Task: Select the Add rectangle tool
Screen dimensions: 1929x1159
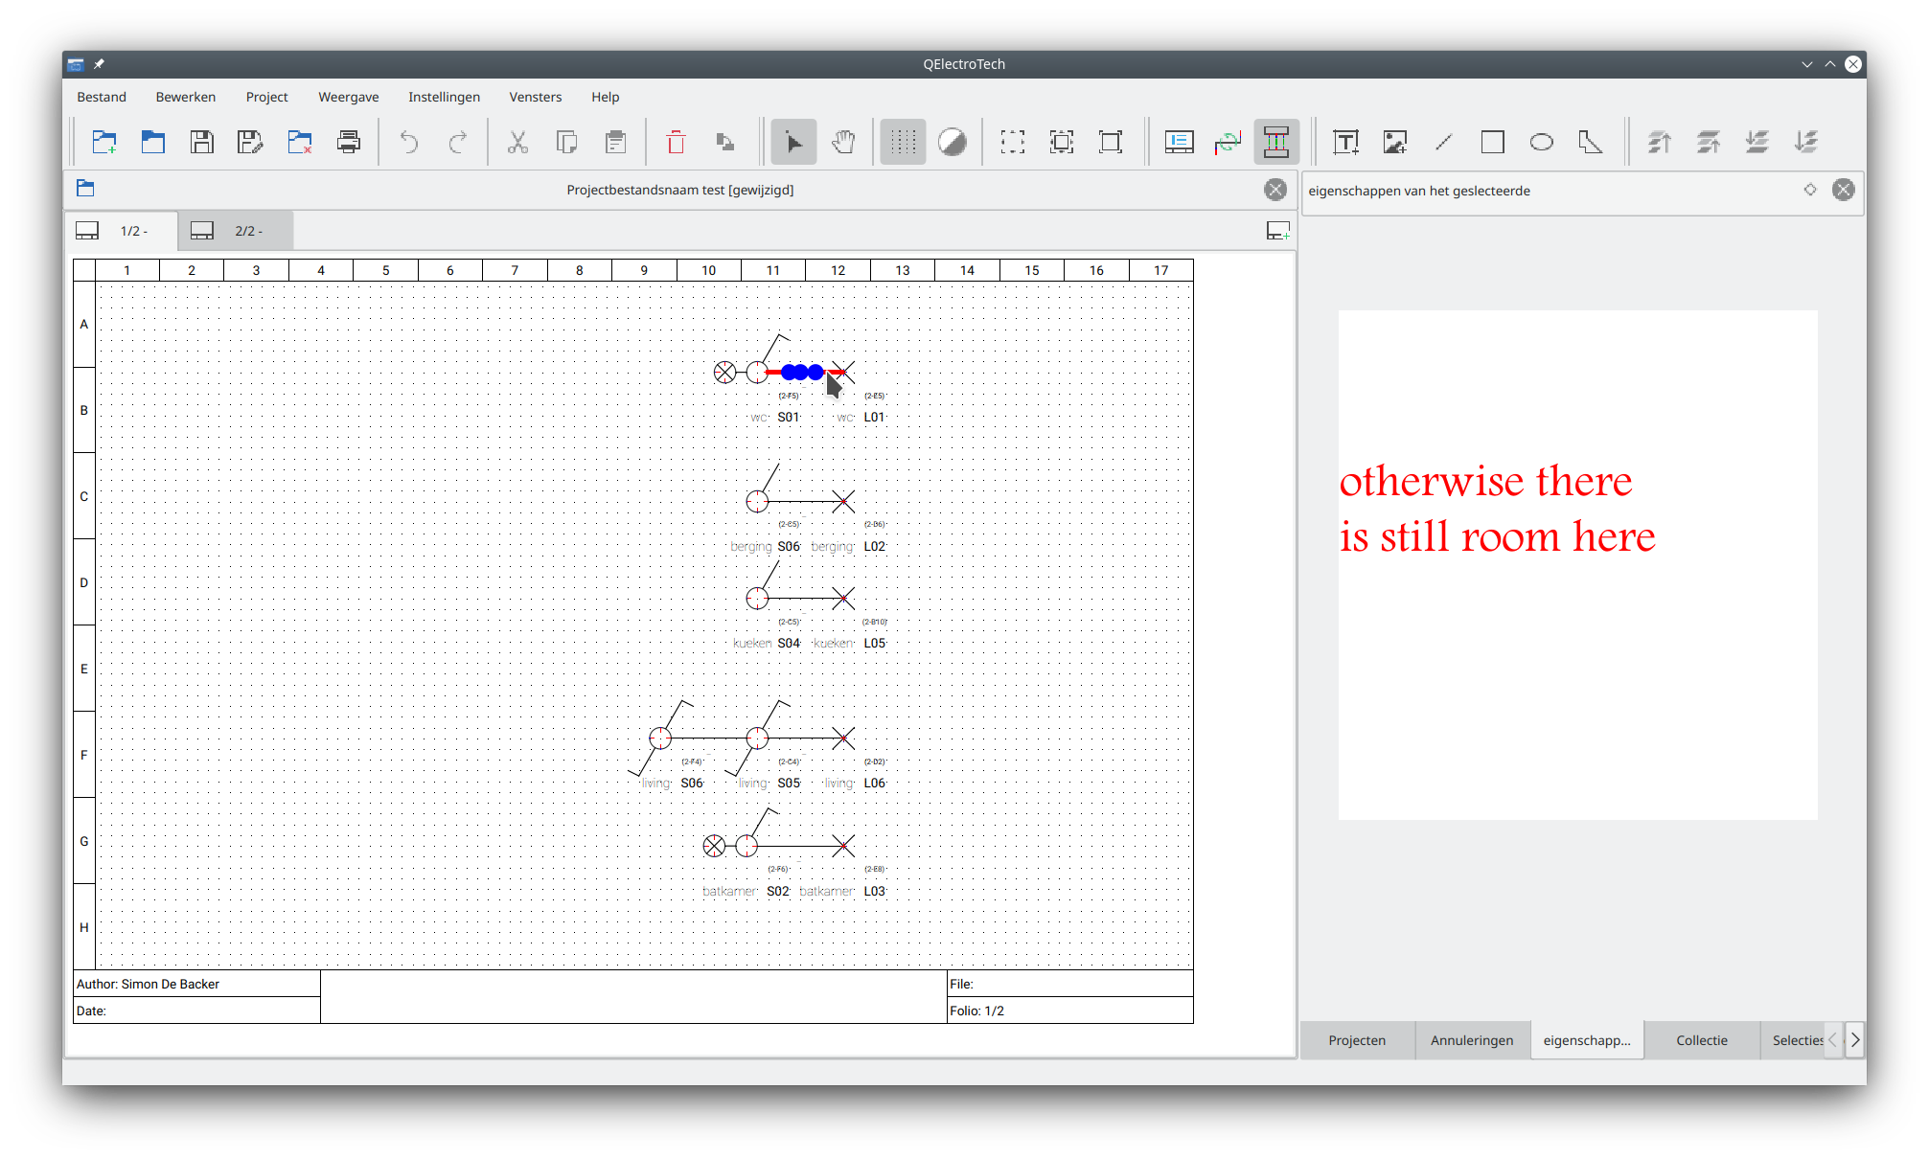Action: 1492,143
